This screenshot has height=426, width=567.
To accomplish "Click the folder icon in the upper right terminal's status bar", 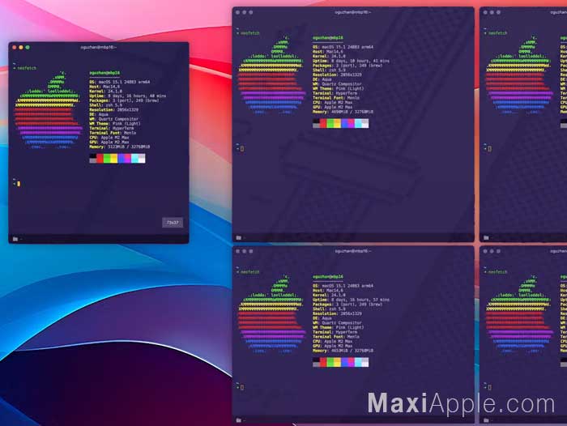I will [x=486, y=237].
